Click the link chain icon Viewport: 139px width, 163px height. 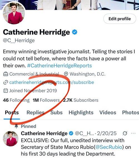coord(6,82)
